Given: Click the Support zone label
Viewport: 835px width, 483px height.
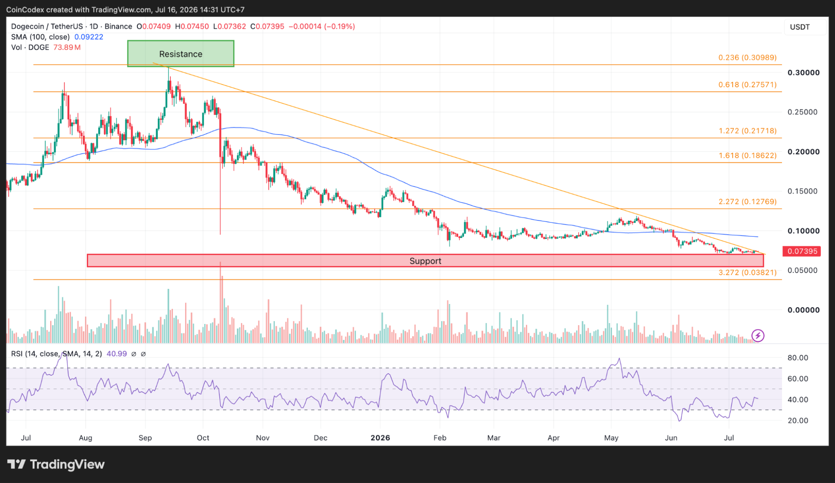Looking at the screenshot, I should tap(425, 261).
